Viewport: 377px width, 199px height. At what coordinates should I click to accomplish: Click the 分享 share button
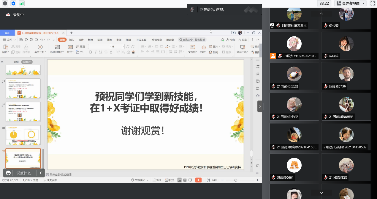pos(242,40)
